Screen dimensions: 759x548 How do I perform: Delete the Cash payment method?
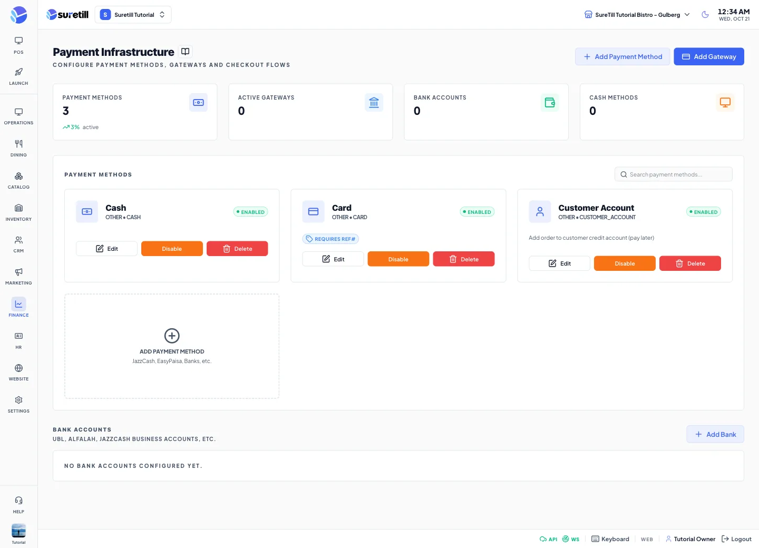pos(237,249)
